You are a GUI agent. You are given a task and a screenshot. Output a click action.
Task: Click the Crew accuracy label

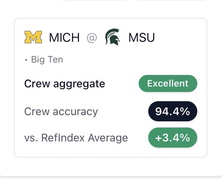tap(61, 112)
